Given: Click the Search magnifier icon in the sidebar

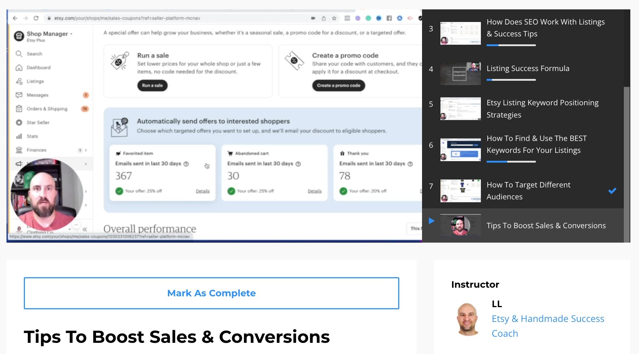Looking at the screenshot, I should coord(19,54).
